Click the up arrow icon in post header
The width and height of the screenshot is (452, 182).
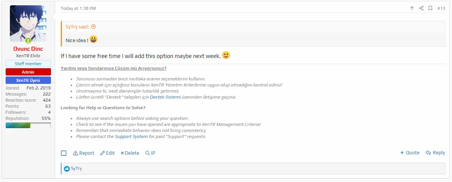(412, 8)
